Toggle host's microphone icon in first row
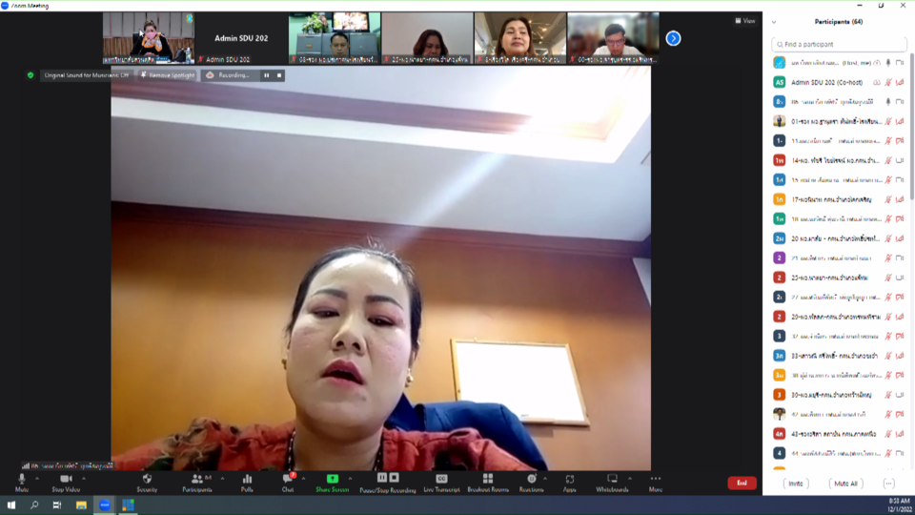The width and height of the screenshot is (915, 515). [x=888, y=63]
